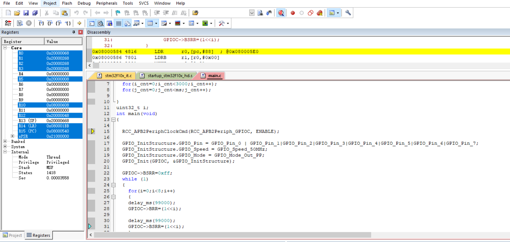The height and width of the screenshot is (242, 510).
Task: Disable all breakpoints
Action: pyautogui.click(x=311, y=13)
